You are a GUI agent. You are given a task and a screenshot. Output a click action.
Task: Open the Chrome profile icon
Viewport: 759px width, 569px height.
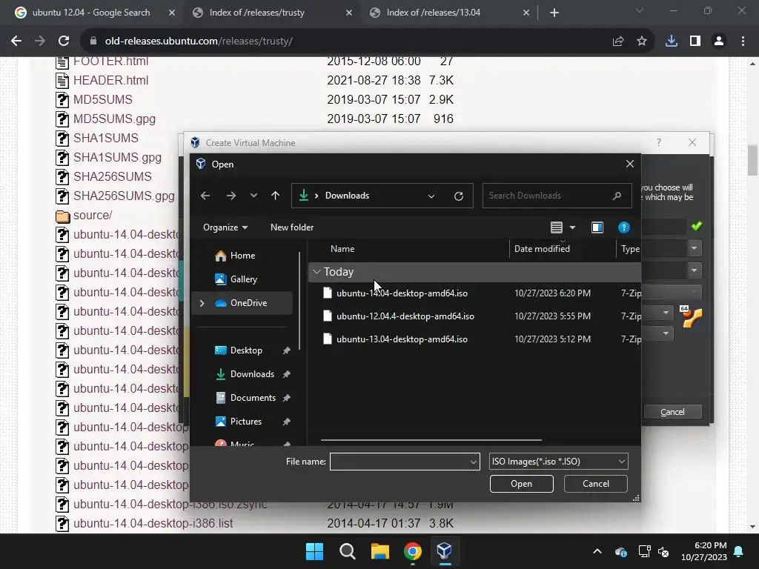click(x=719, y=41)
